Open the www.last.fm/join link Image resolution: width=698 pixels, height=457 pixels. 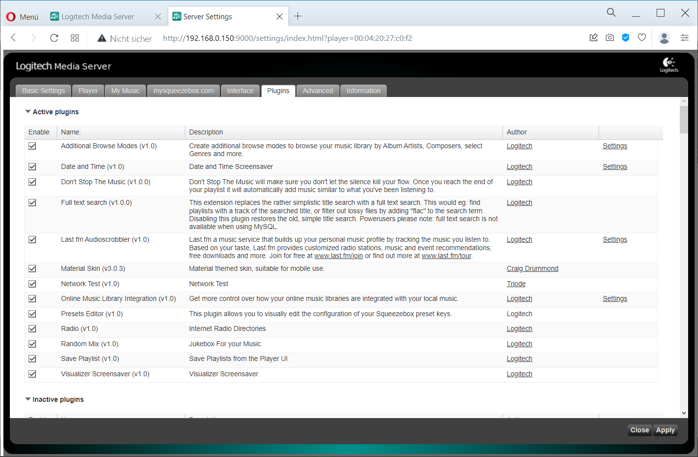pos(339,256)
